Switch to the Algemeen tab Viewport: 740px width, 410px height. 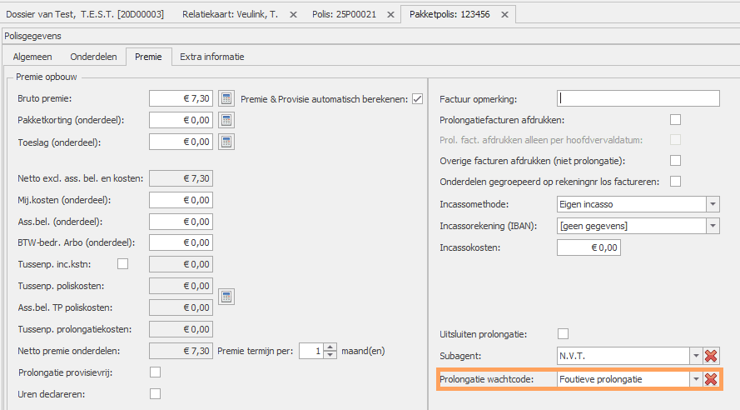(x=32, y=57)
